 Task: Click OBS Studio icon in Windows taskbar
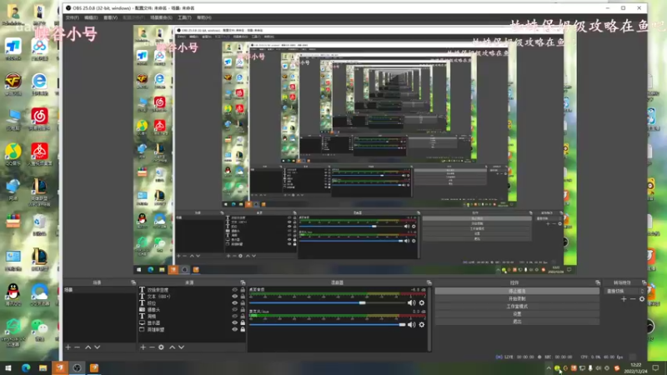[x=77, y=367]
